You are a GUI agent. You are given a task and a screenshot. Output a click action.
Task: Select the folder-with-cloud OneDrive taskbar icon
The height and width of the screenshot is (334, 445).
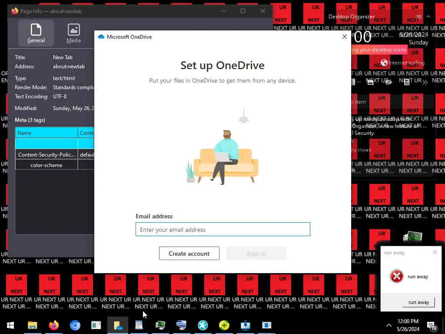click(x=118, y=325)
